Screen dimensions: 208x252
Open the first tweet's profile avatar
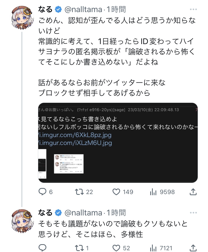22,18
